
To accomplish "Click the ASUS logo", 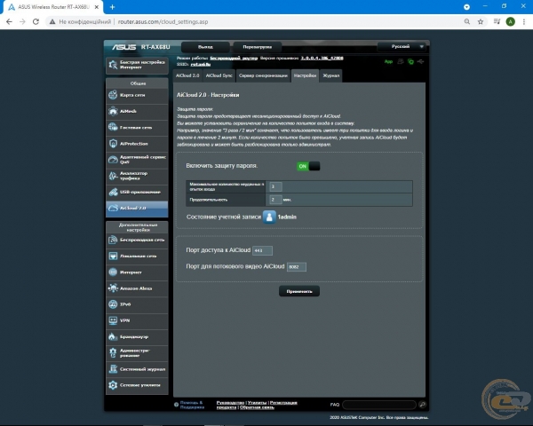I will [x=124, y=47].
